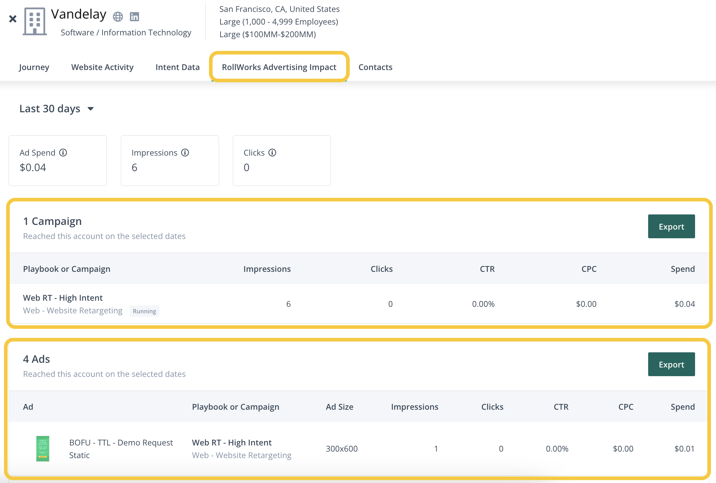Switch to the Website Activity tab
This screenshot has height=483, width=716.
102,67
